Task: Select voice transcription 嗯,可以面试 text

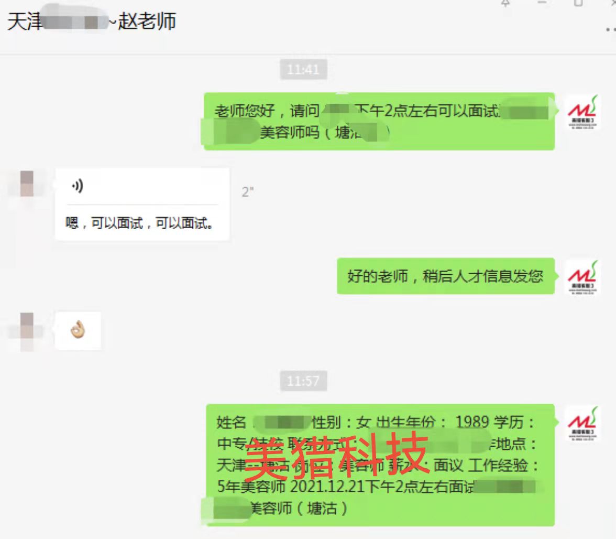Action: point(139,223)
